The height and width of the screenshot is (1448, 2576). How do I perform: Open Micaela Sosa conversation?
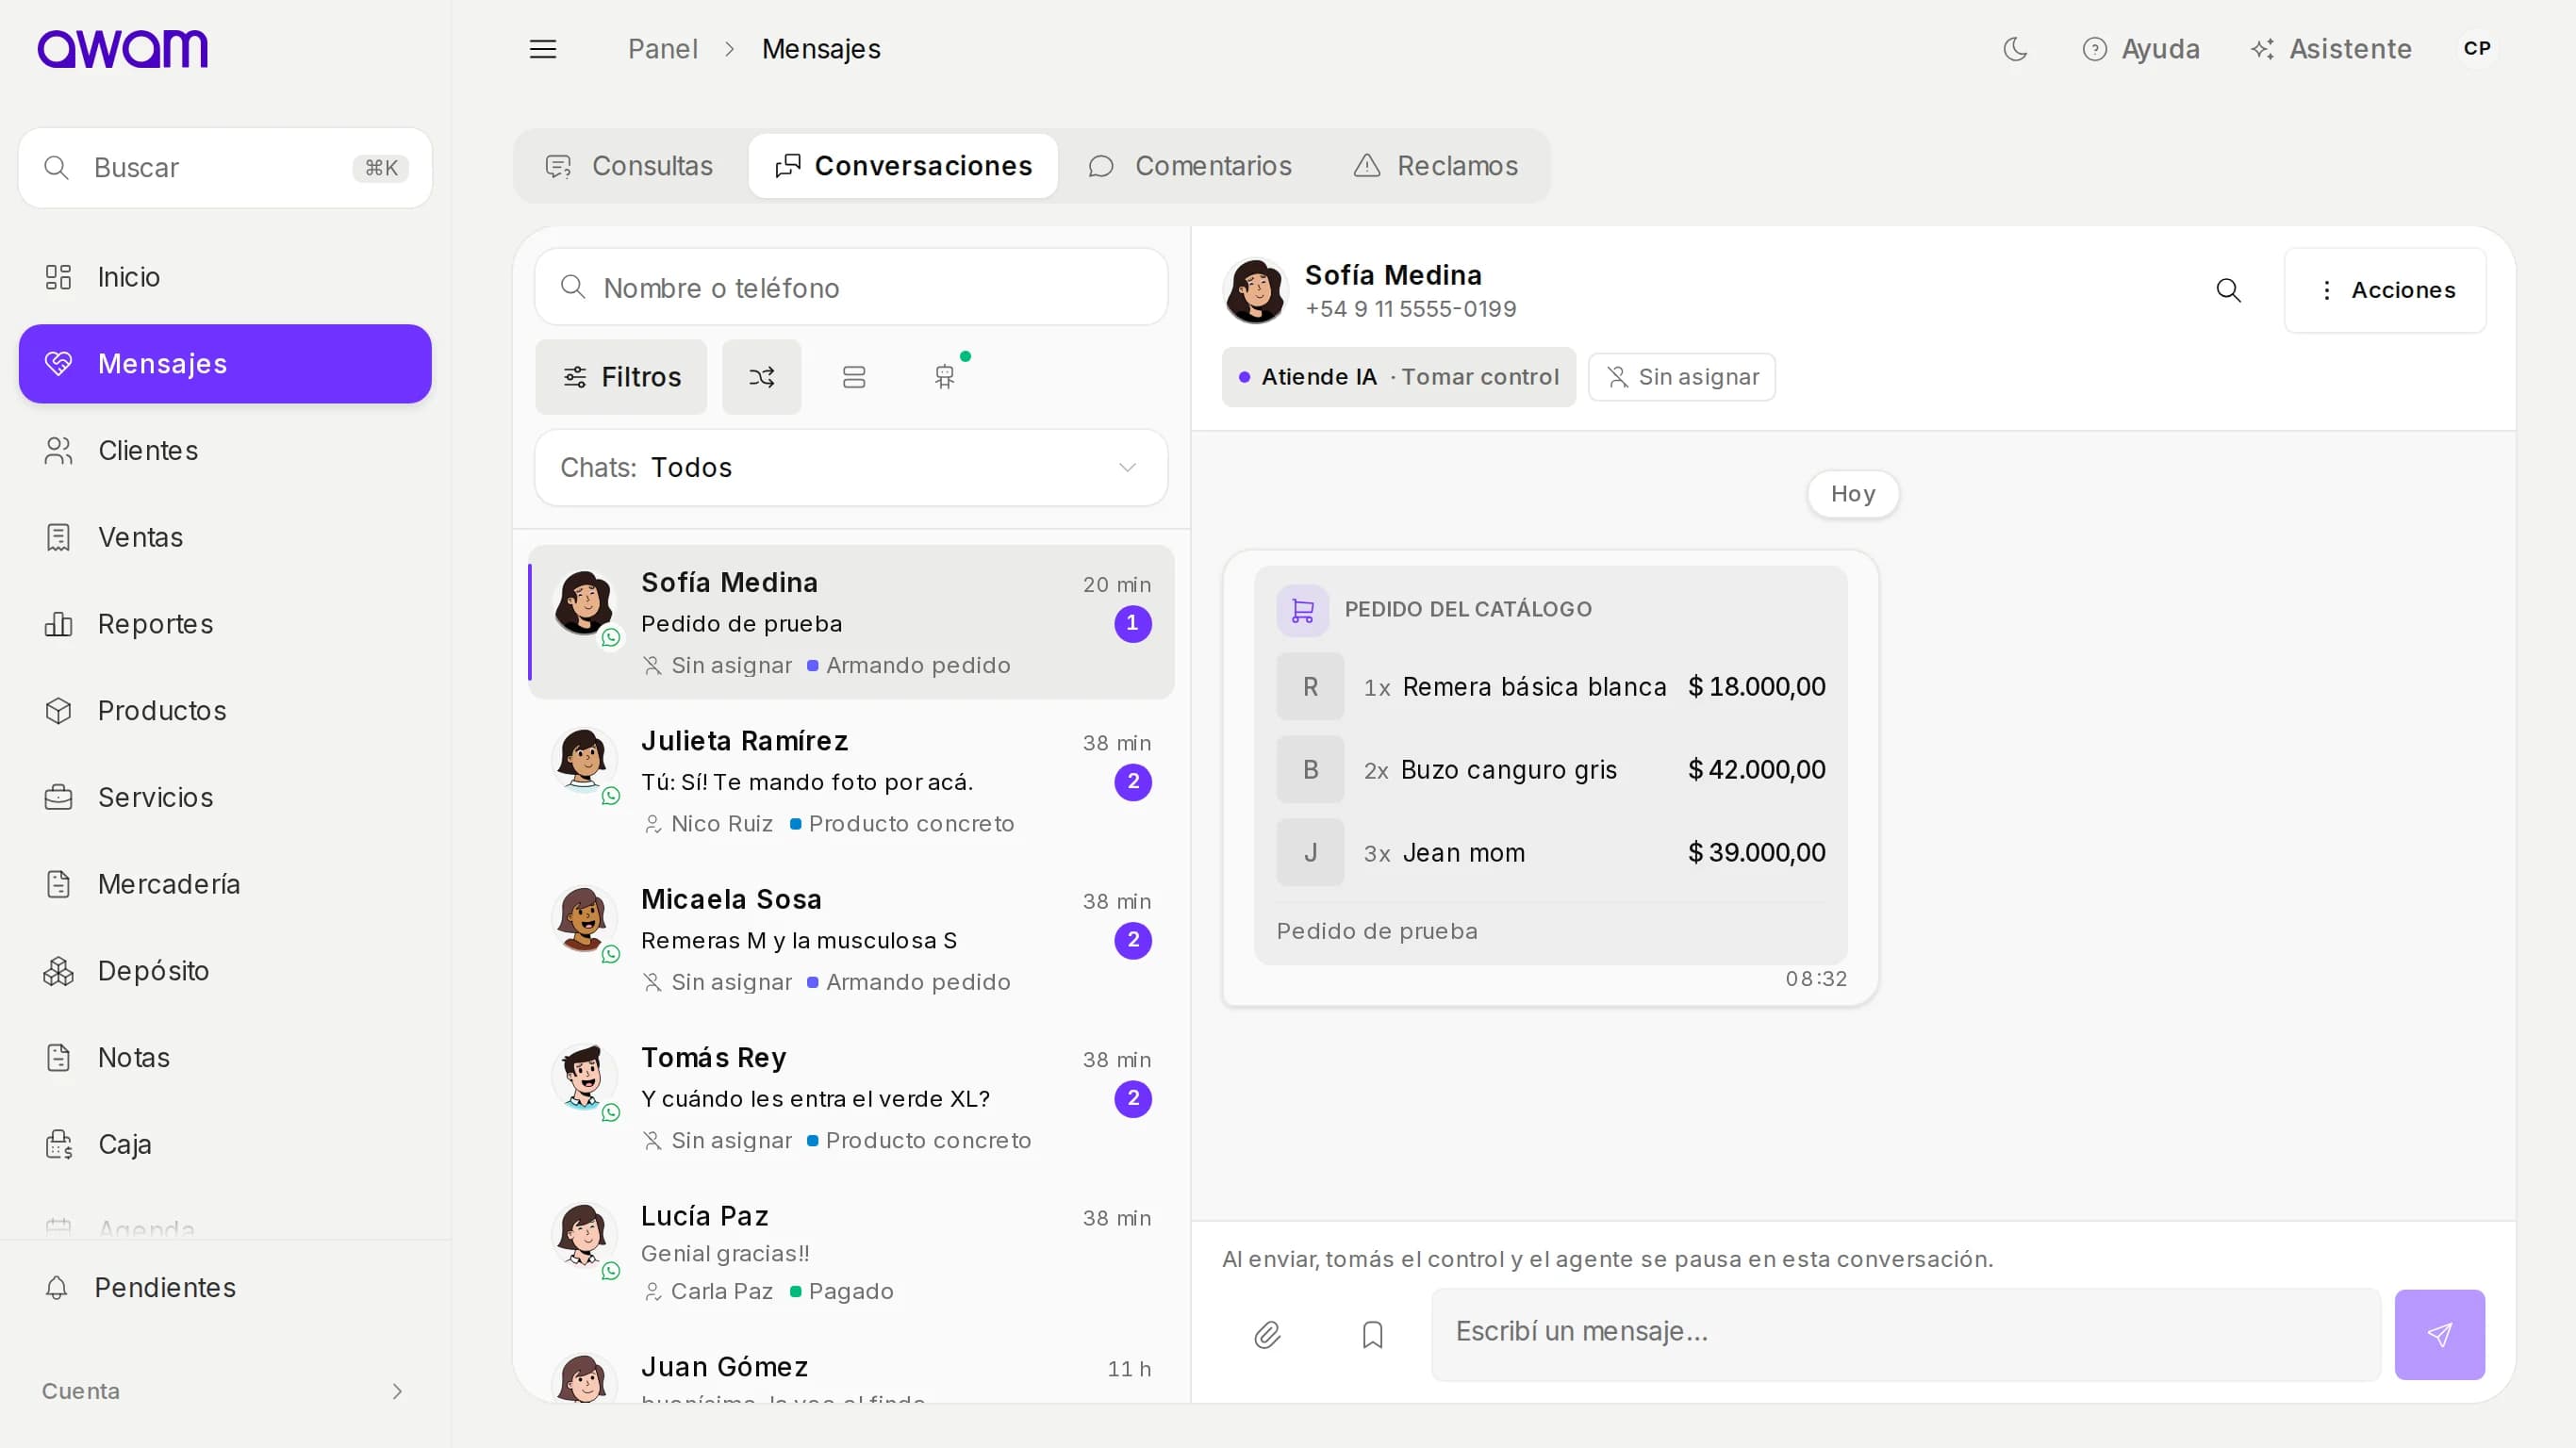(x=851, y=939)
